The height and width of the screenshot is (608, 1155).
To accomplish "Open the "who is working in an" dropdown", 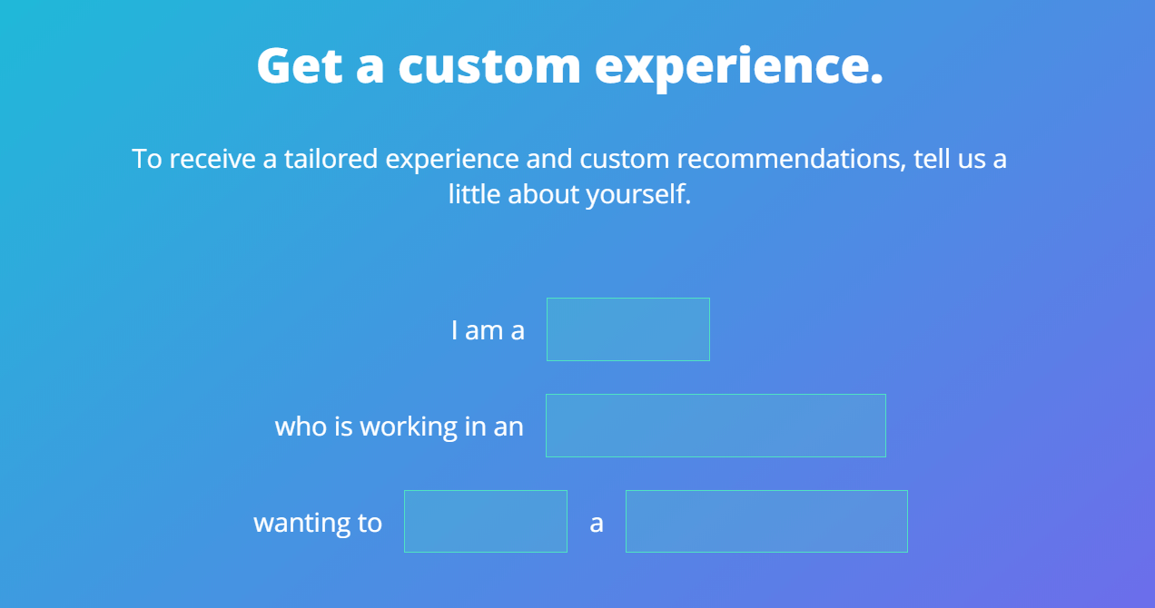I will (x=716, y=426).
